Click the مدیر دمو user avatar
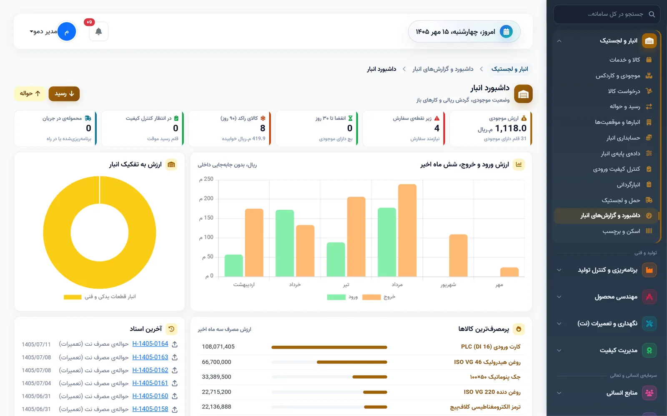Image resolution: width=667 pixels, height=416 pixels. click(x=66, y=32)
